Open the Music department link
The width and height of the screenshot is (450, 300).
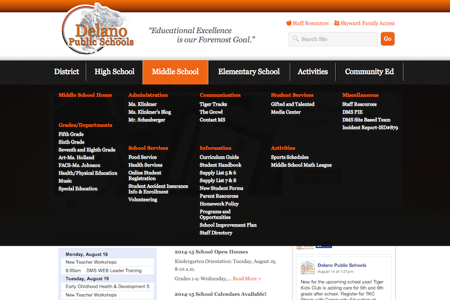pos(65,181)
